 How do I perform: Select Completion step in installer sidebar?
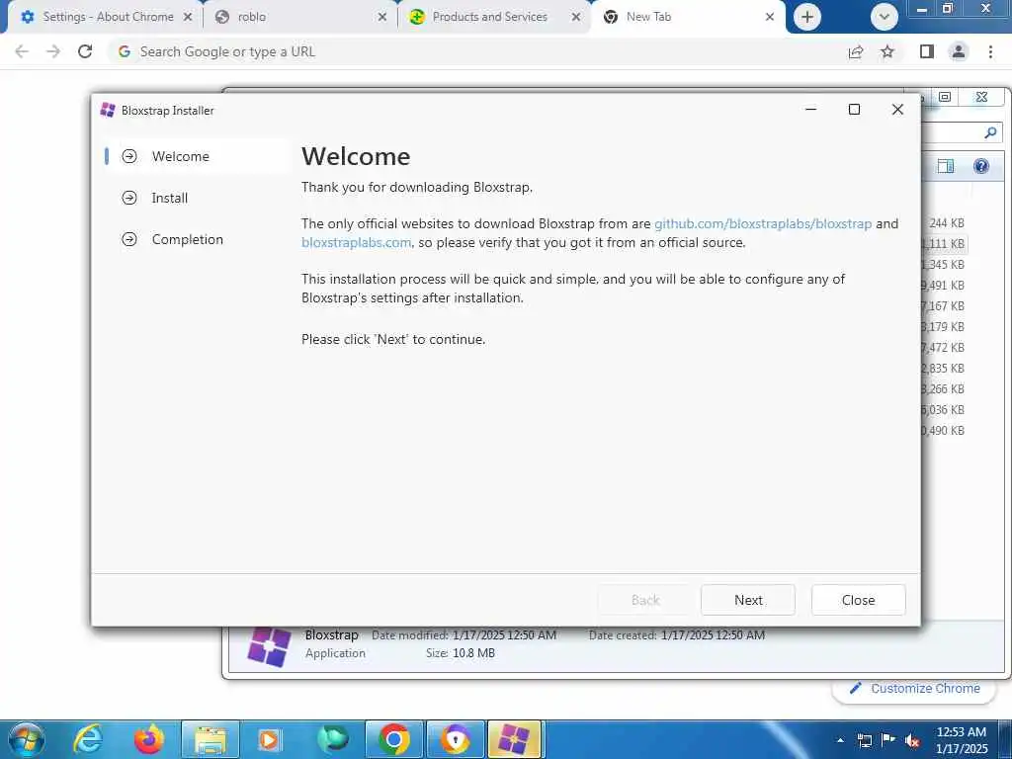coord(195,239)
